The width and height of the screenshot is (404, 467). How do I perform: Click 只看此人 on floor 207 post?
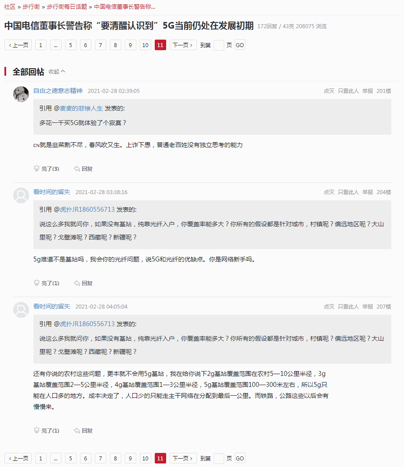[x=348, y=307]
